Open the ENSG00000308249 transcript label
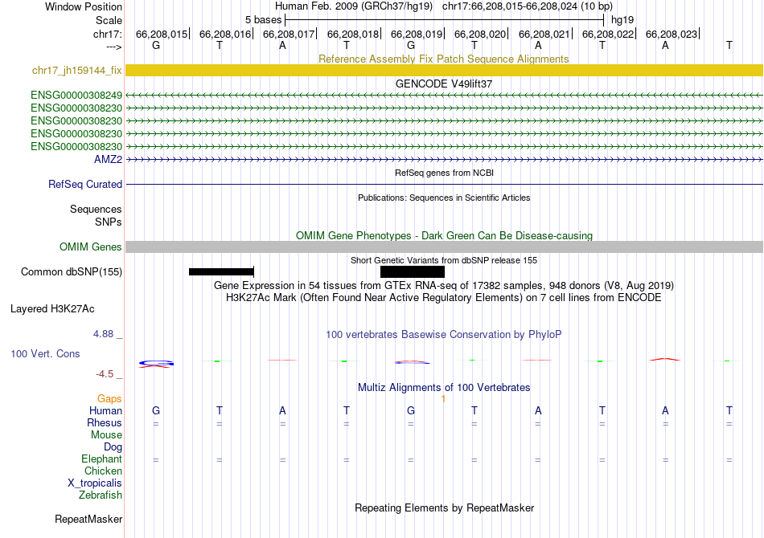764x538 pixels. click(76, 96)
